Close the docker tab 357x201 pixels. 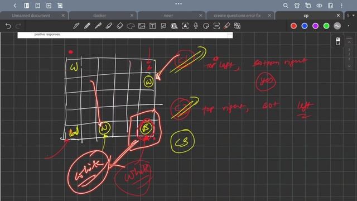tap(132, 16)
